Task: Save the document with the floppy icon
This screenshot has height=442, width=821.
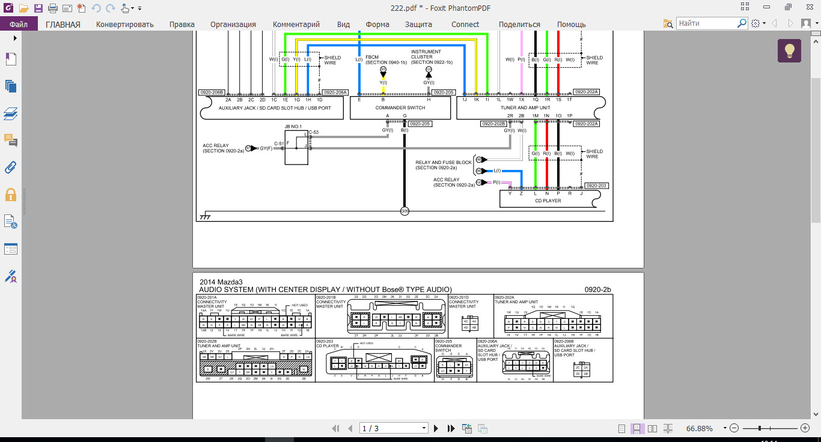Action: [x=38, y=8]
